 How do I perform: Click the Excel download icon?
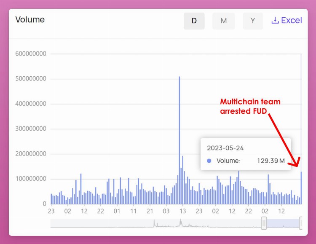(x=275, y=21)
